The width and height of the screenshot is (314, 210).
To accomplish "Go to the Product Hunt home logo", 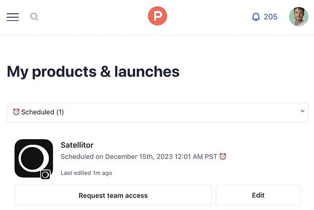I will click(x=157, y=16).
